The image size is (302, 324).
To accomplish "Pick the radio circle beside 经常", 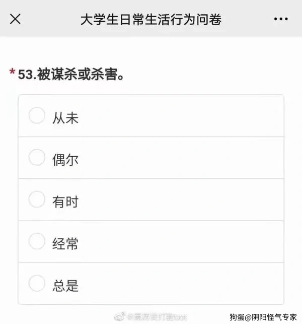I will click(37, 241).
